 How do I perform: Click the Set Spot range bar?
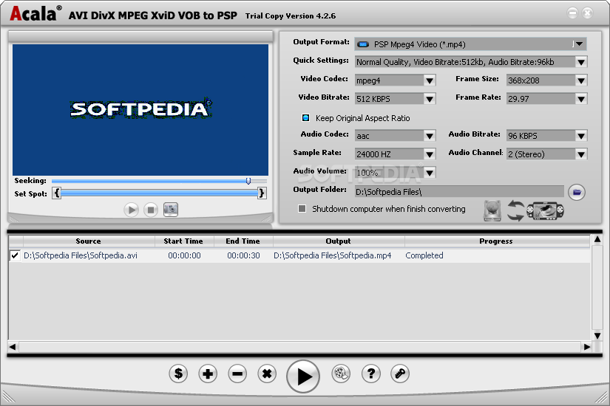[159, 193]
